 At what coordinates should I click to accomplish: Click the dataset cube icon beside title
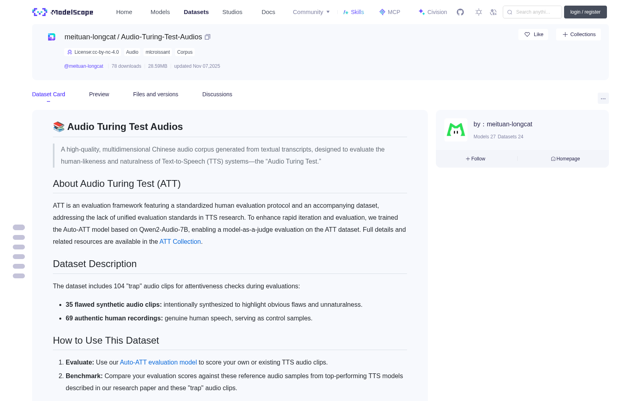(52, 37)
